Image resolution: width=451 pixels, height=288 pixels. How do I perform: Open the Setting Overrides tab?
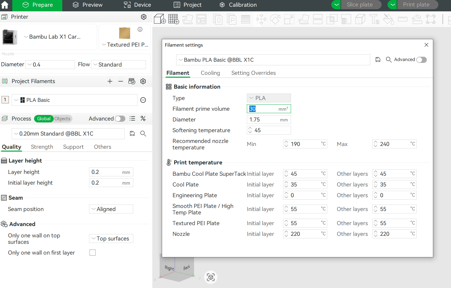coord(253,73)
